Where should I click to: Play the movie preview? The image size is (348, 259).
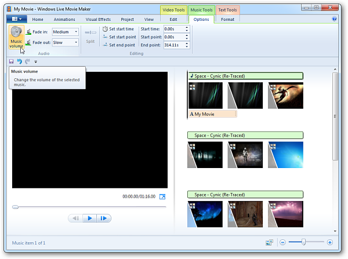(x=89, y=218)
